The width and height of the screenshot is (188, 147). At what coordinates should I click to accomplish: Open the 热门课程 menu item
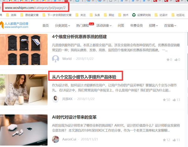83,26
